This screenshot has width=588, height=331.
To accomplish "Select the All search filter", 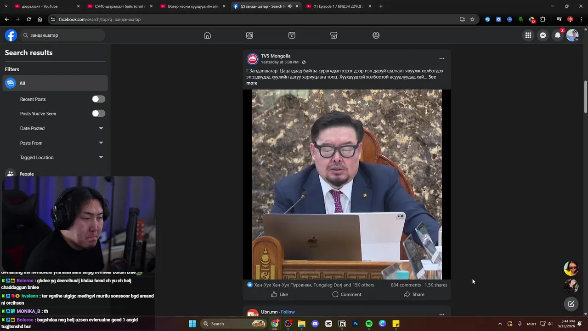I will click(x=55, y=83).
